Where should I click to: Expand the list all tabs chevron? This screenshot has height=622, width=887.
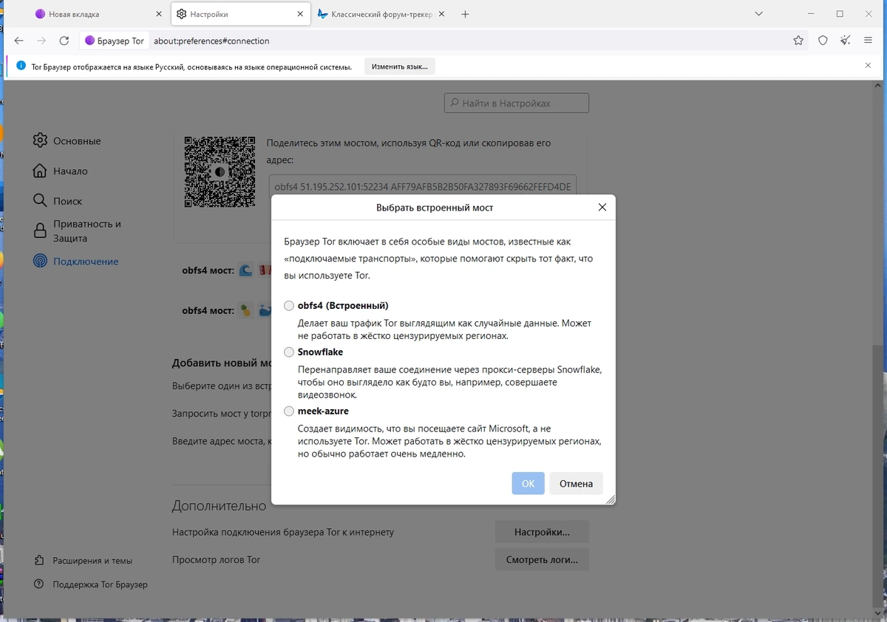coord(759,14)
